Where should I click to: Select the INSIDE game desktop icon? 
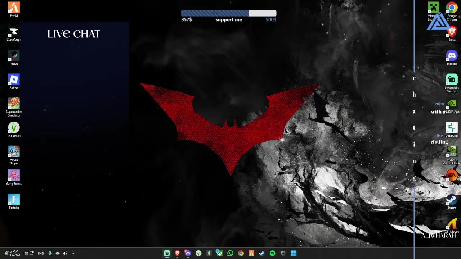click(x=14, y=58)
